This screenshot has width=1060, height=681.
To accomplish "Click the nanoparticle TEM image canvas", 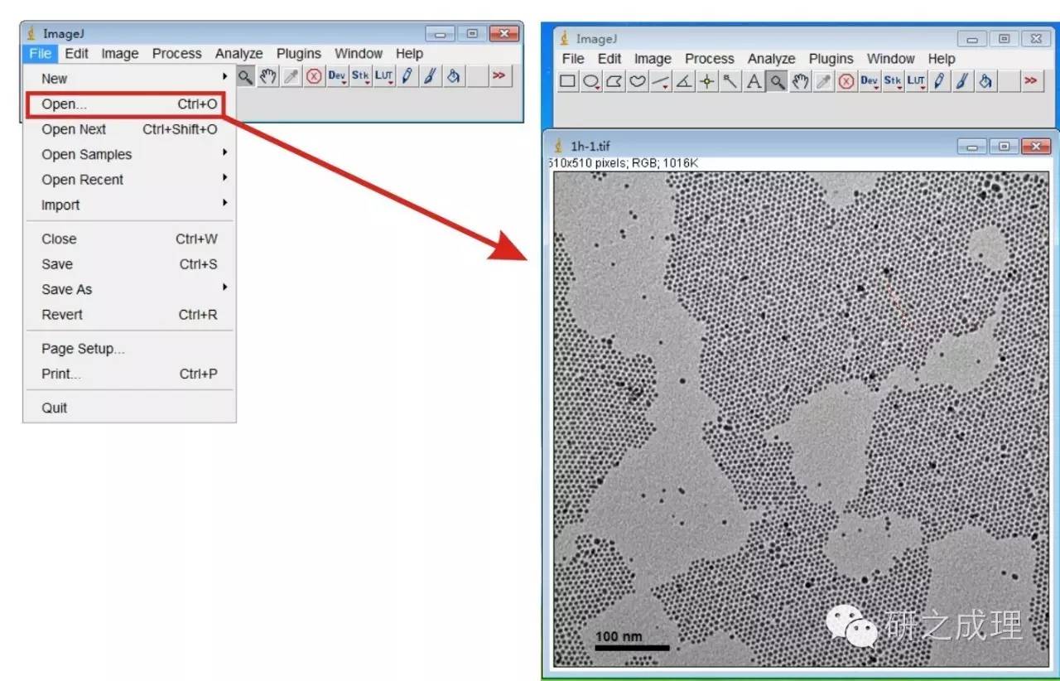I will (x=801, y=419).
